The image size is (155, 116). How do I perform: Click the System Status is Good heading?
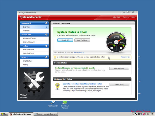point(72,32)
